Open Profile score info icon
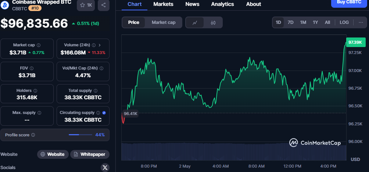Viewport: 369px width, 172px height. point(33,135)
